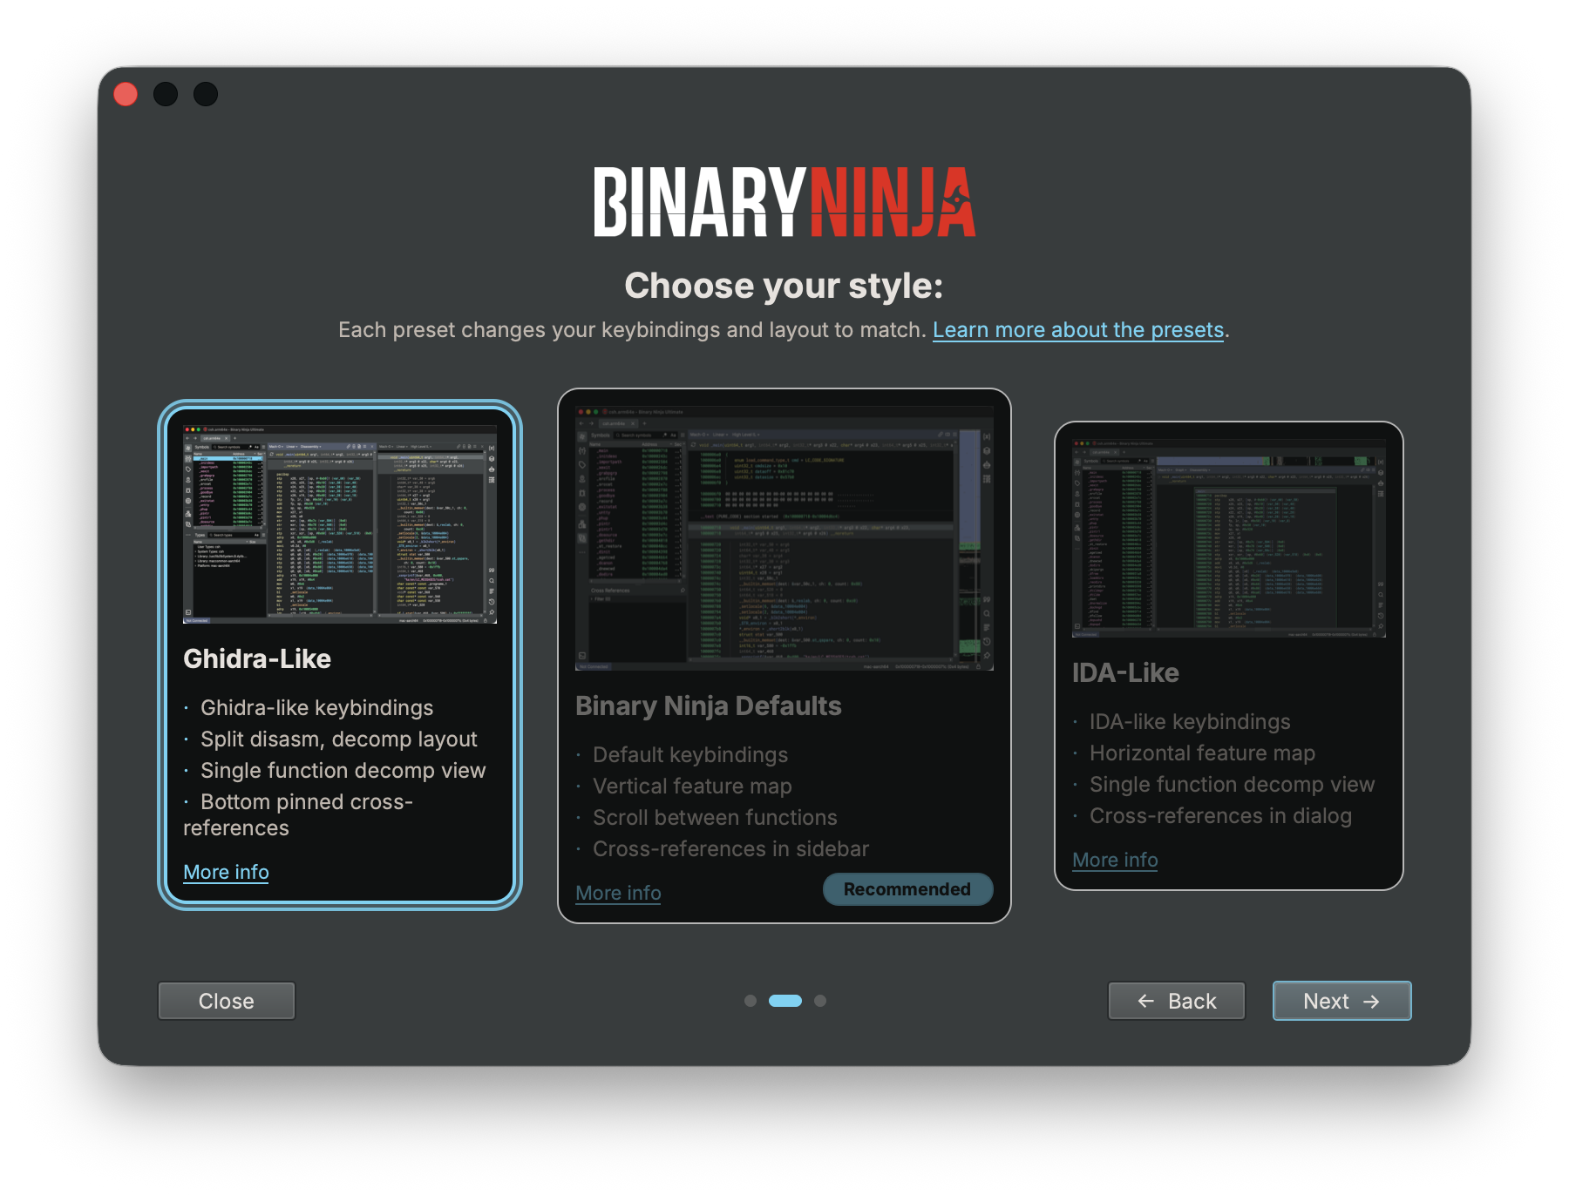Image resolution: width=1569 pixels, height=1195 pixels.
Task: Click the Close button
Action: [x=227, y=1001]
